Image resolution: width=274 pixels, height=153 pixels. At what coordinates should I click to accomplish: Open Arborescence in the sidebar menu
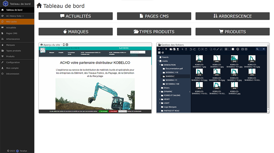pyautogui.click(x=17, y=39)
